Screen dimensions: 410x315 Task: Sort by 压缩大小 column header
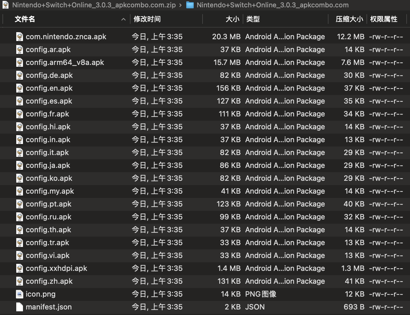pos(349,19)
